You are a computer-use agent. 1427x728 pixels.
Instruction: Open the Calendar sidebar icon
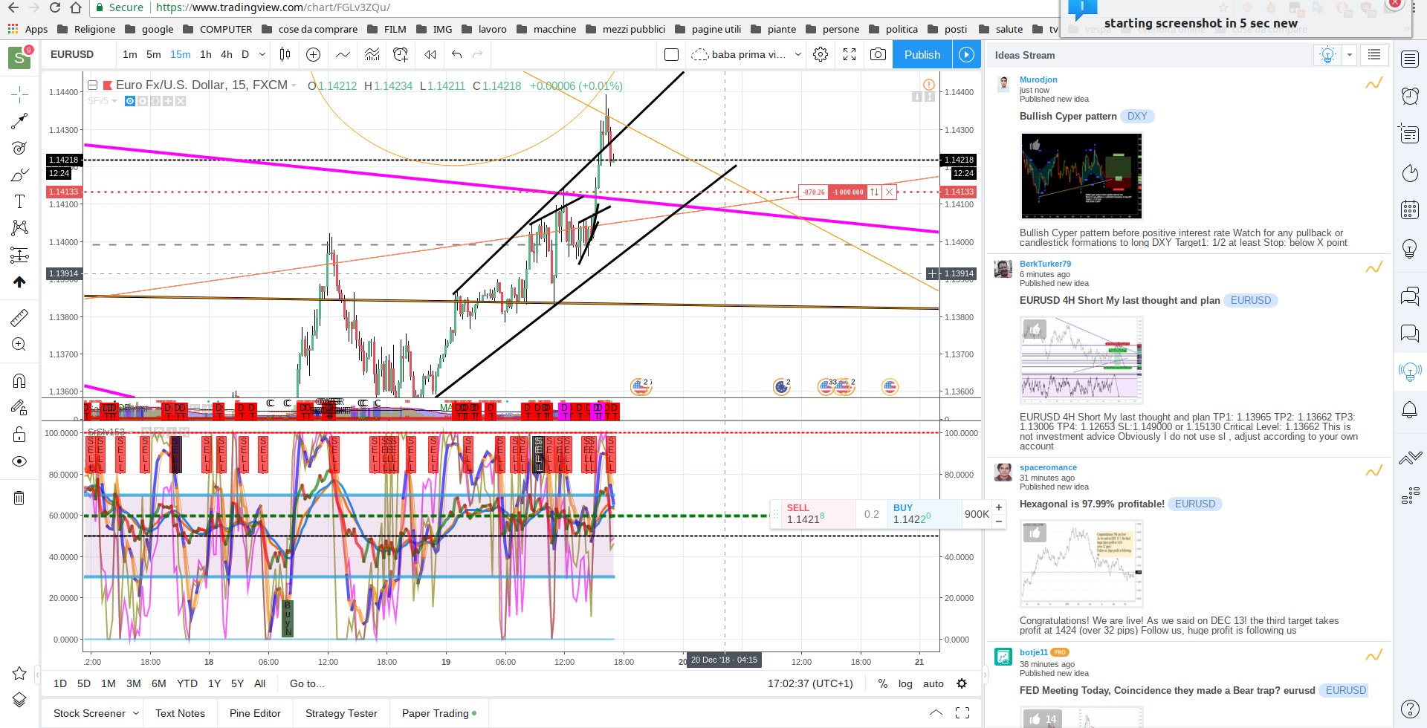(x=1410, y=209)
